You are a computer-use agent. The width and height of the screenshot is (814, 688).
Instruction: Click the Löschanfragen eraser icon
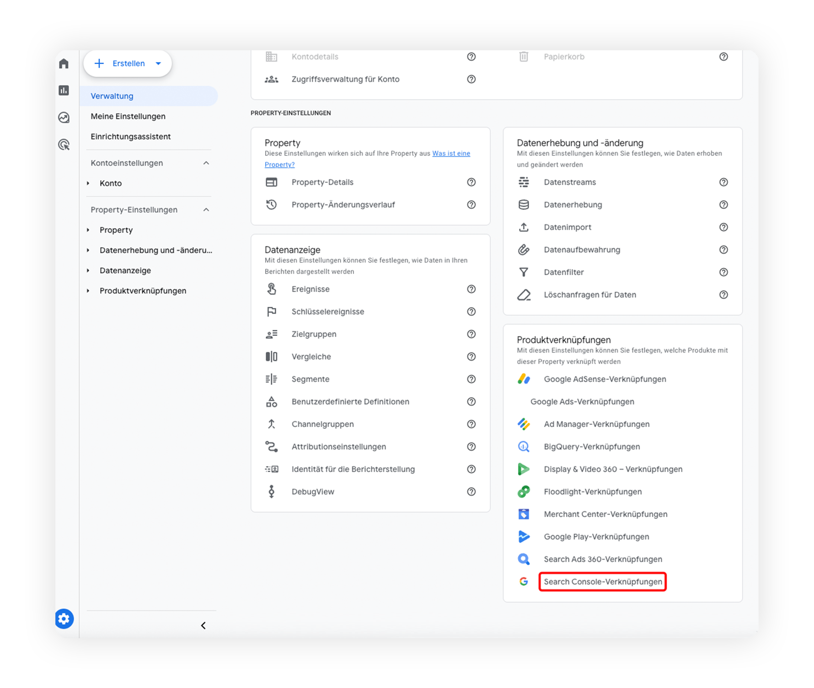click(x=524, y=295)
